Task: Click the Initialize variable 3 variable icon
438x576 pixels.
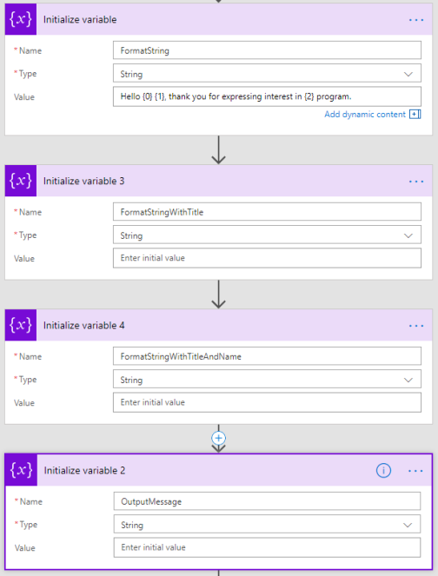Action: coord(21,181)
